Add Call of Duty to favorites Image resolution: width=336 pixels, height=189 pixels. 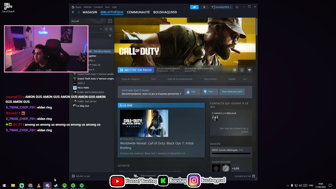pyautogui.click(x=249, y=70)
